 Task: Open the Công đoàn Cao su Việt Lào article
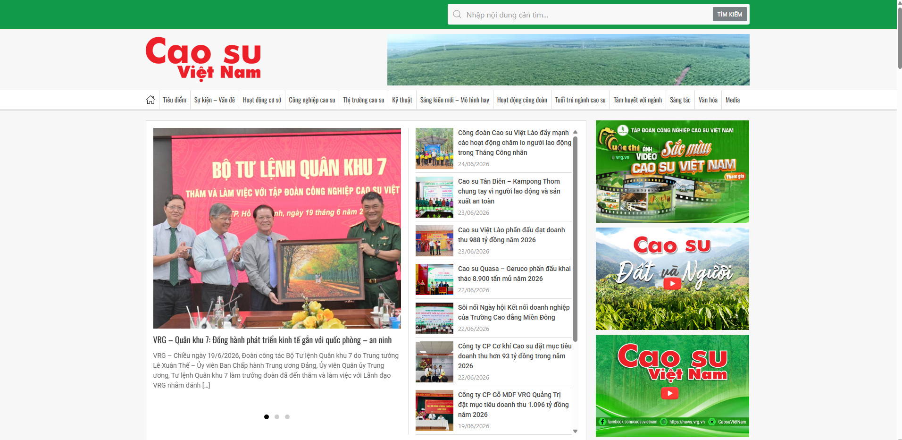point(515,143)
